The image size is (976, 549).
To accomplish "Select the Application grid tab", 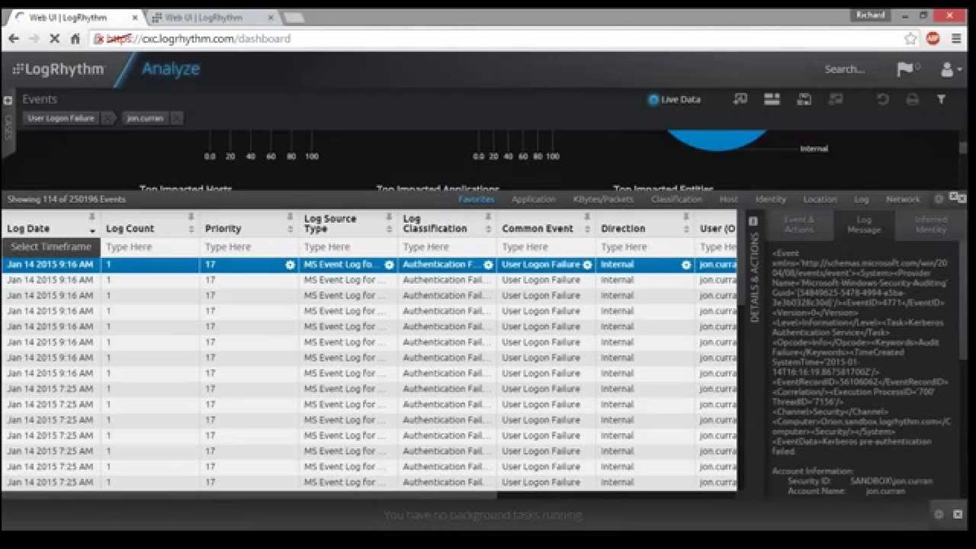I will tap(534, 199).
